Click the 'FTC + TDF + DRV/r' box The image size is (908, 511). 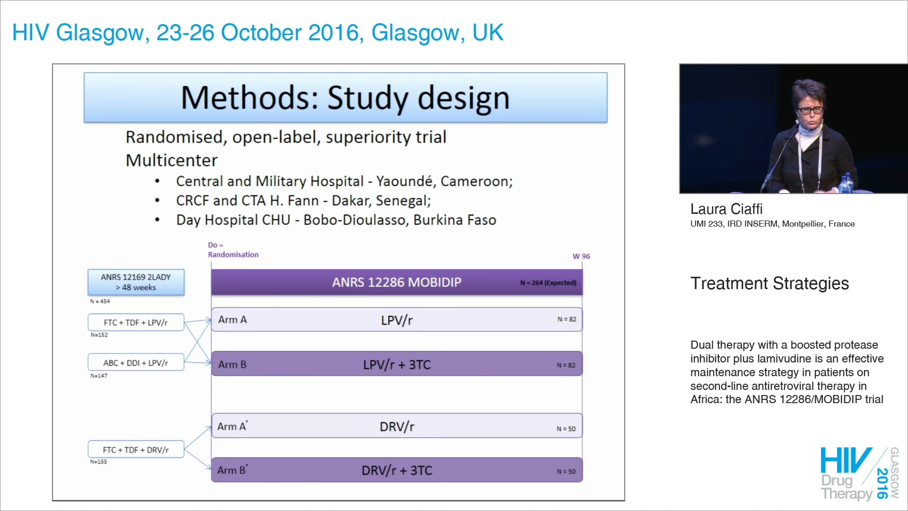(136, 450)
